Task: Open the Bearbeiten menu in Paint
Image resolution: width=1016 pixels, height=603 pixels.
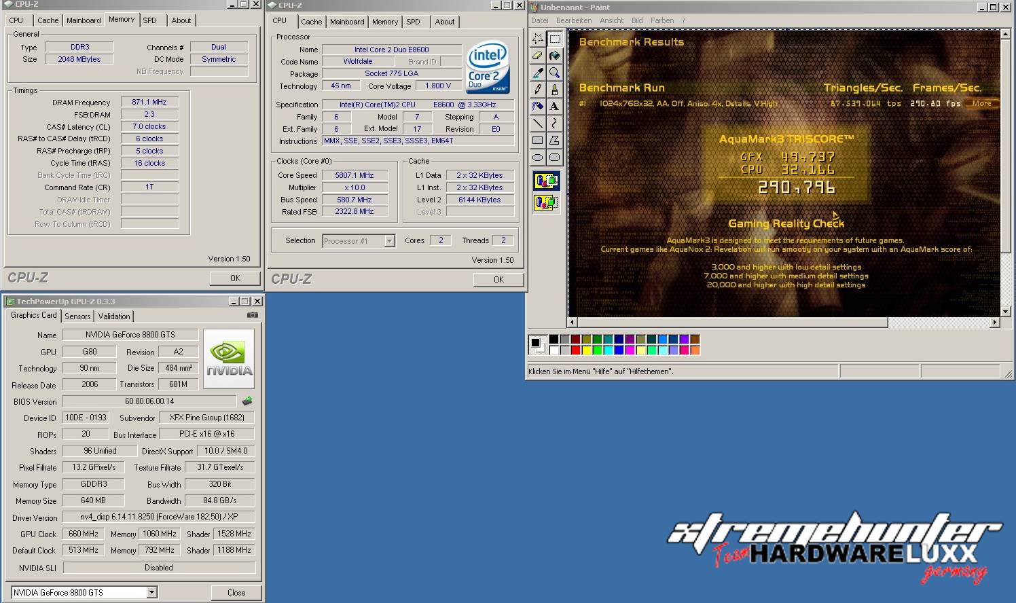Action: tap(574, 20)
